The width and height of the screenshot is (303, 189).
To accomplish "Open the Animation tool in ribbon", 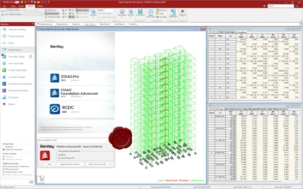I will click(x=140, y=13).
